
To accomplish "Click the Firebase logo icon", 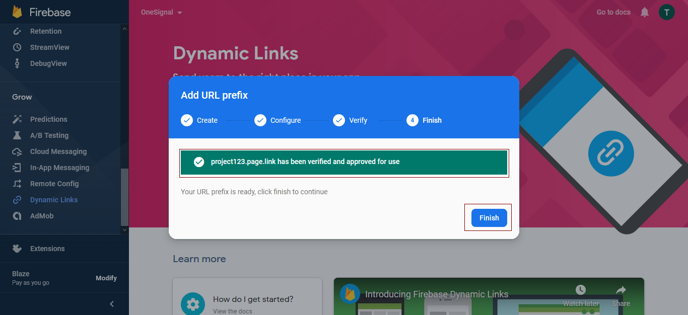I will coord(17,12).
